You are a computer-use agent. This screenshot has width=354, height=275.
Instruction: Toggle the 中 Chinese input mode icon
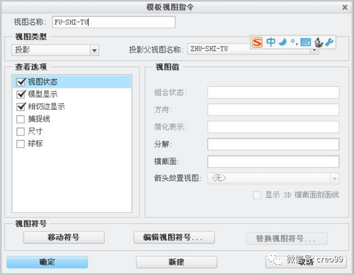tap(271, 42)
